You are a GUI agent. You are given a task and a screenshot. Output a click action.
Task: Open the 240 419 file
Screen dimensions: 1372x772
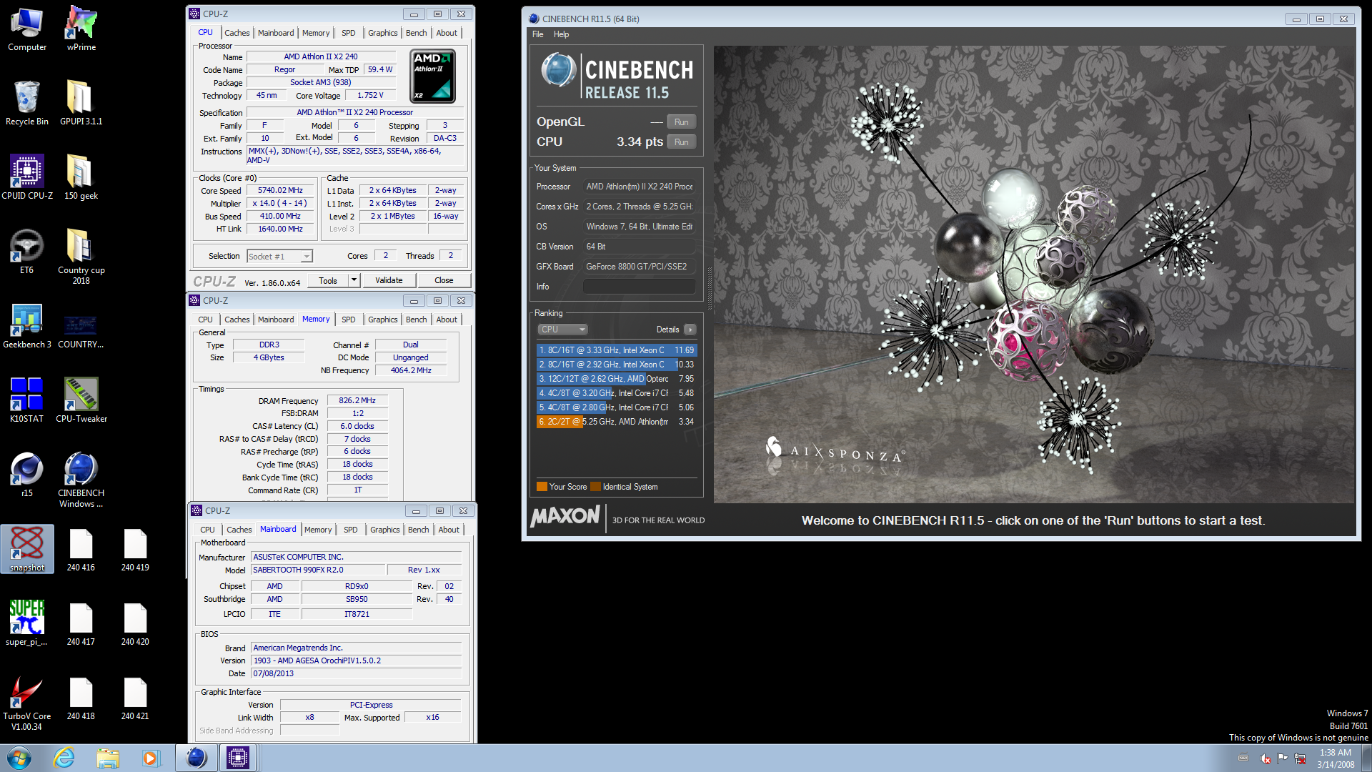(136, 549)
